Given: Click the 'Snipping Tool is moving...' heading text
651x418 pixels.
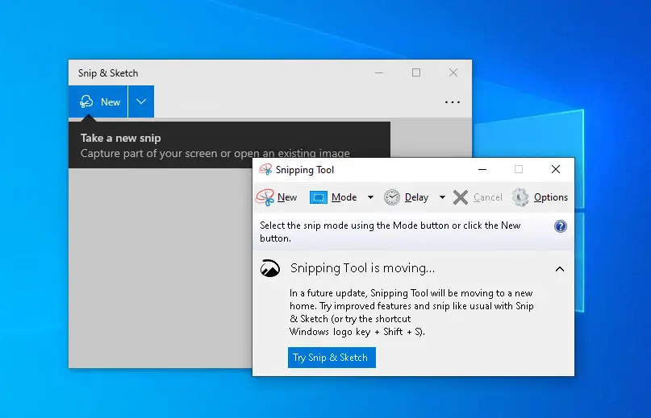Looking at the screenshot, I should (362, 268).
